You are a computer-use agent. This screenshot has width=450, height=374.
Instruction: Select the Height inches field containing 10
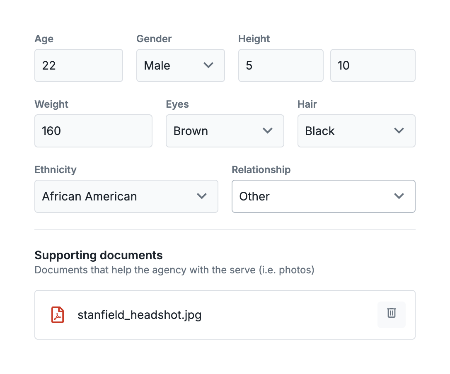pyautogui.click(x=373, y=65)
